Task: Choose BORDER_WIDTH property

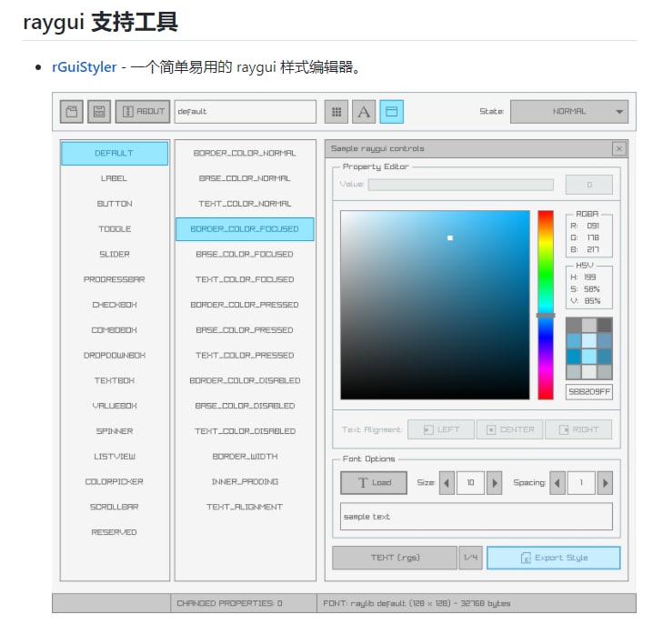Action: (x=245, y=457)
